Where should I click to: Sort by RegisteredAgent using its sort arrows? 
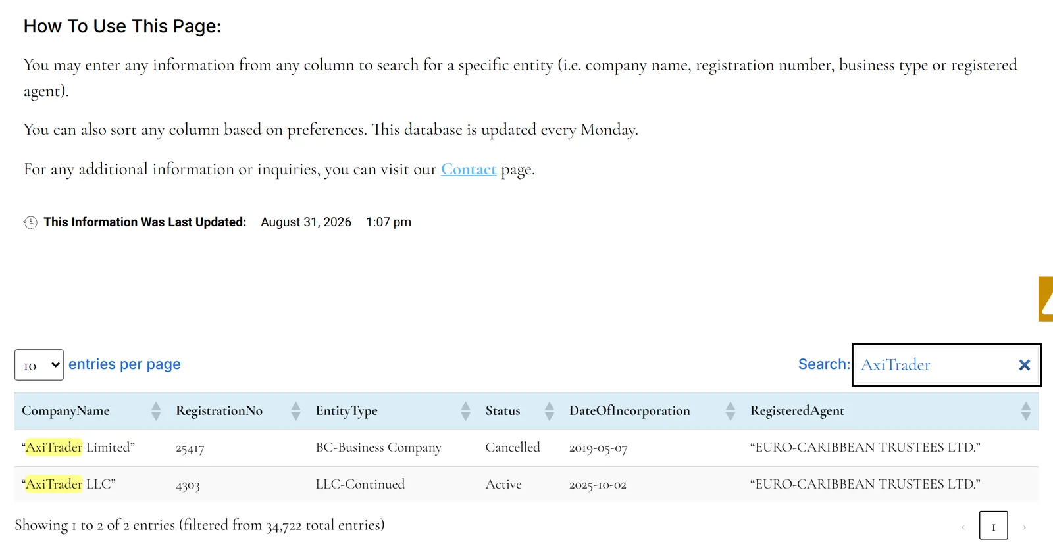(1026, 411)
